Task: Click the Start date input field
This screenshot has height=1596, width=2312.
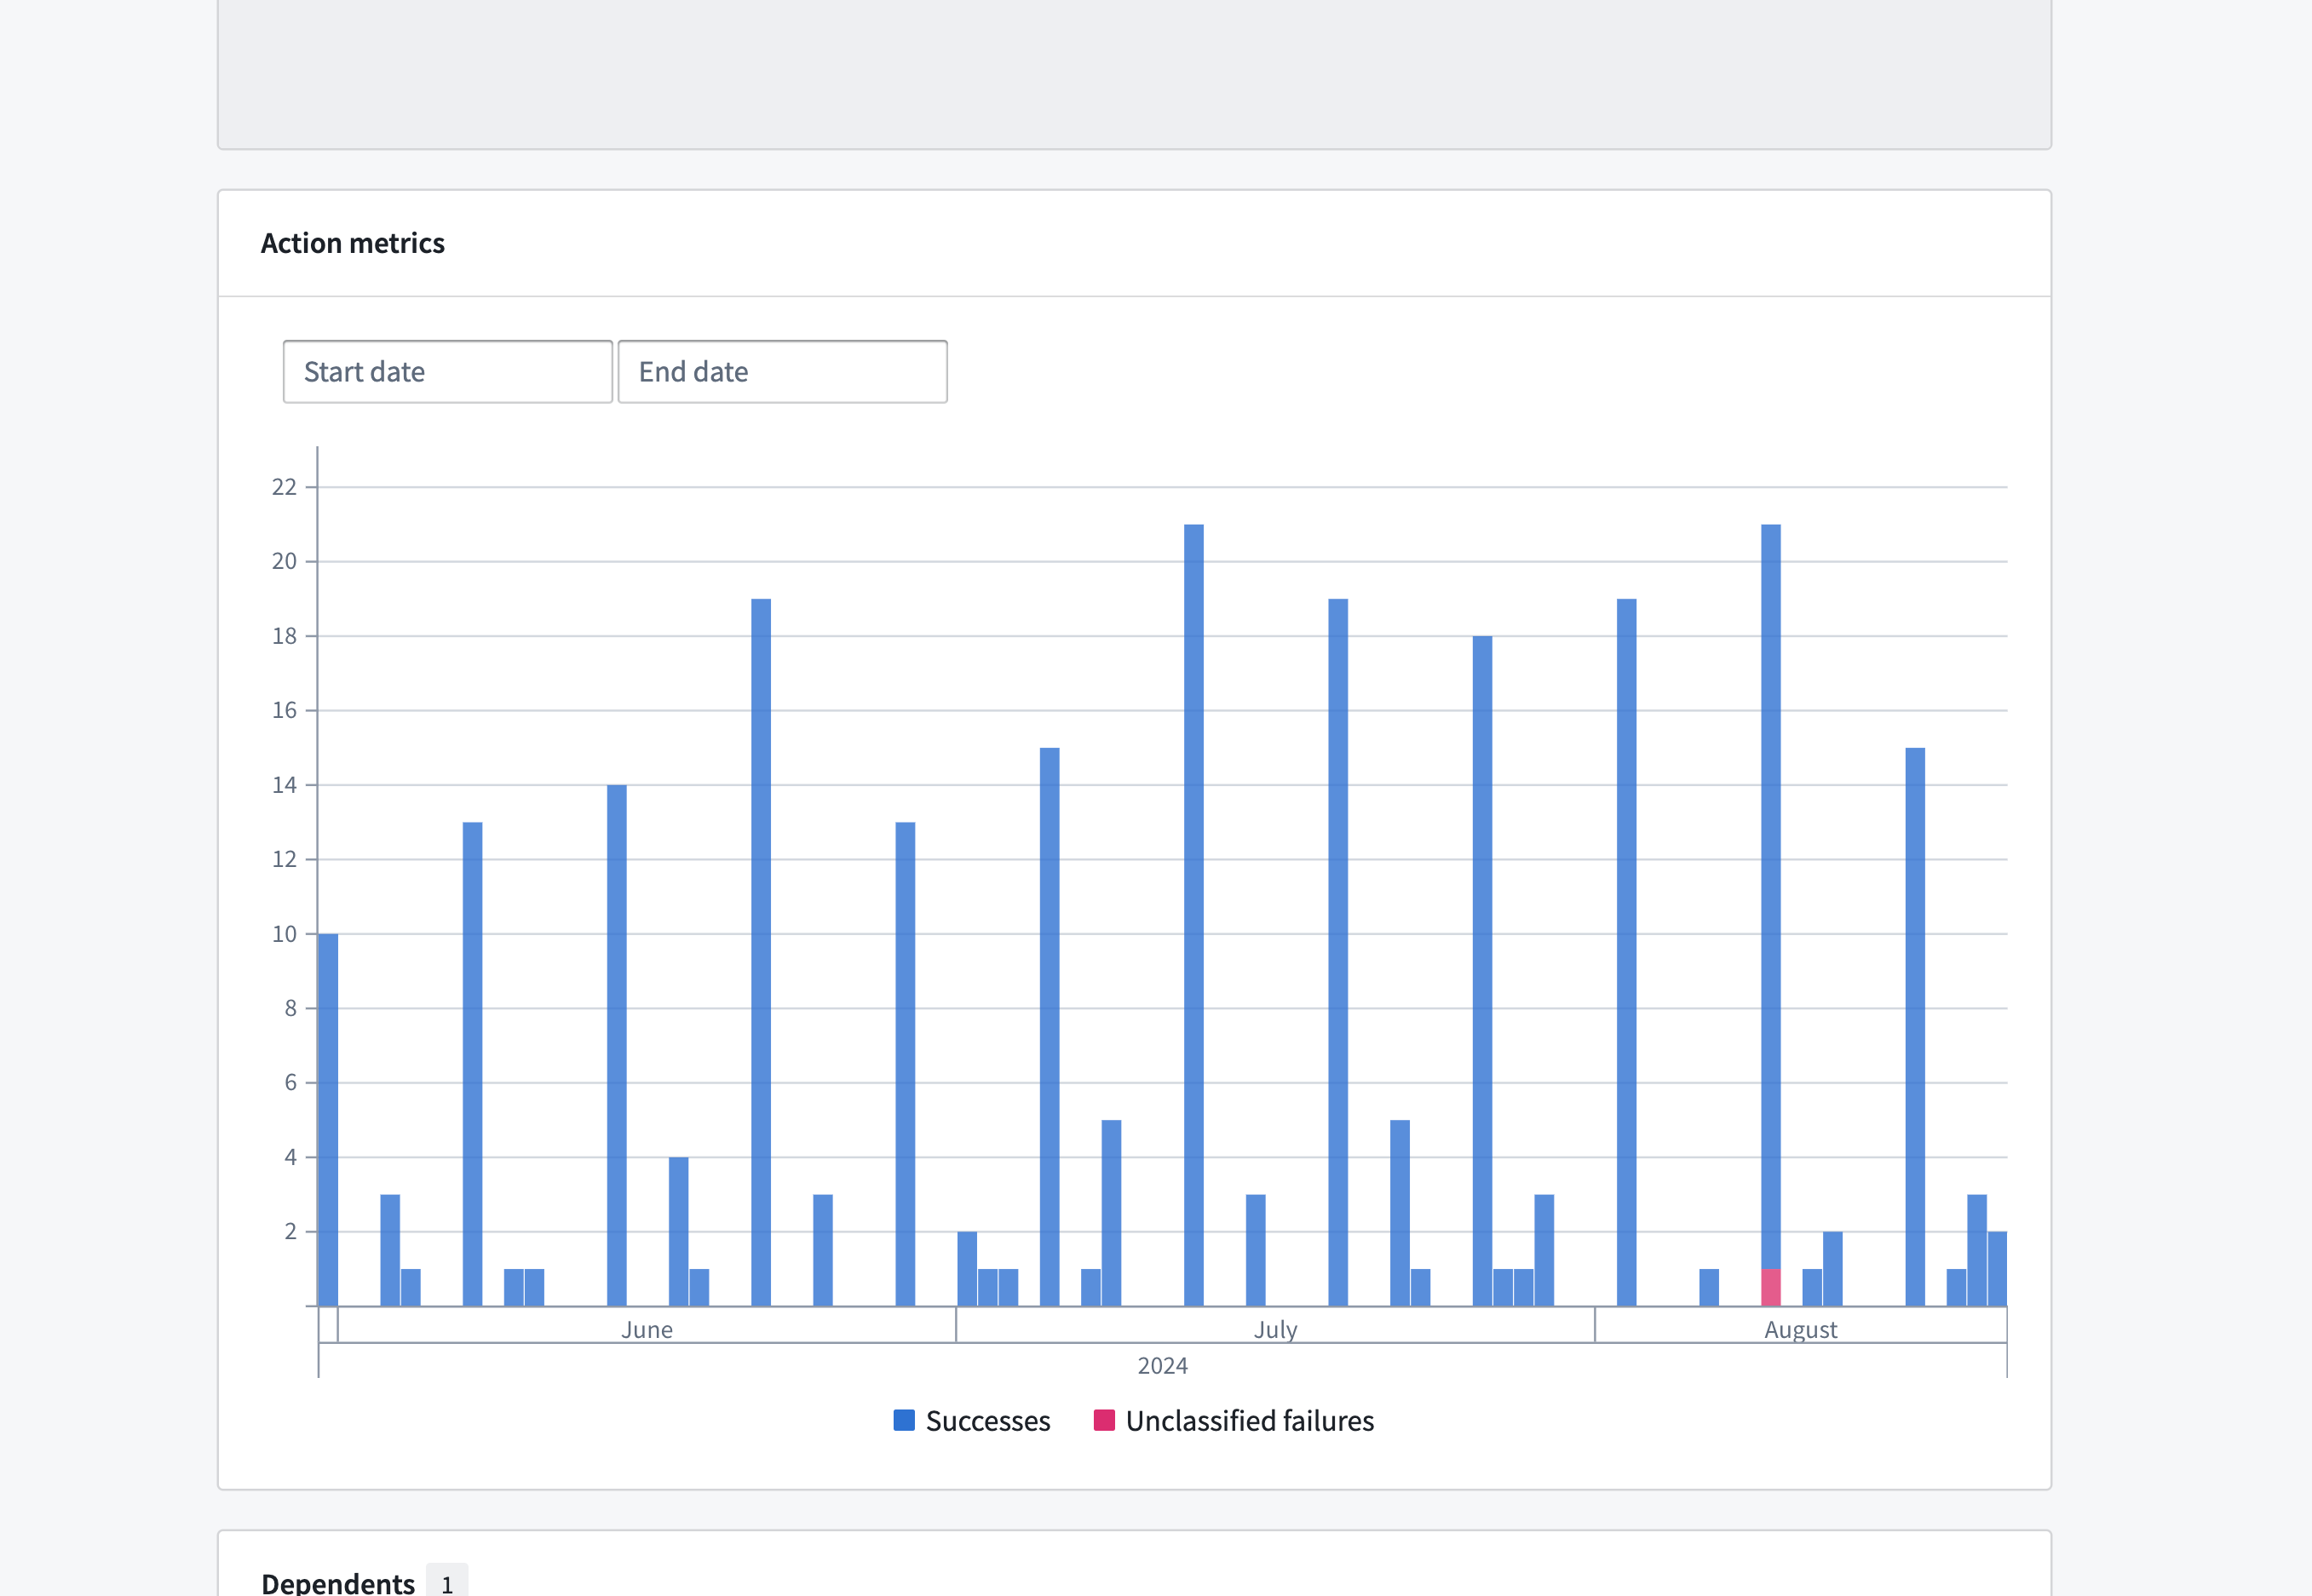Action: pyautogui.click(x=447, y=372)
